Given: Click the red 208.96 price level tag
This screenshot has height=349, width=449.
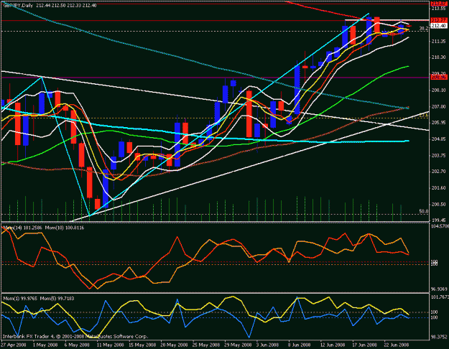Looking at the screenshot, I should [x=439, y=78].
